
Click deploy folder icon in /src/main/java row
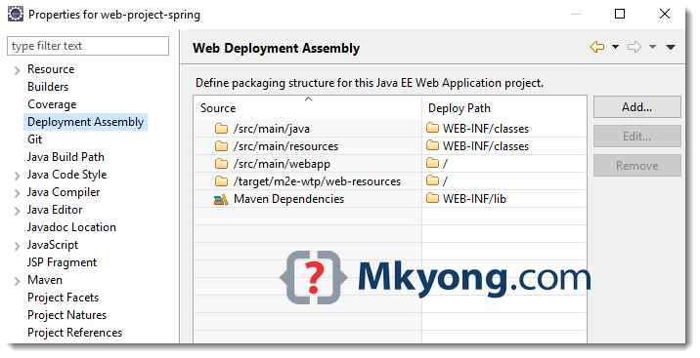pos(432,128)
